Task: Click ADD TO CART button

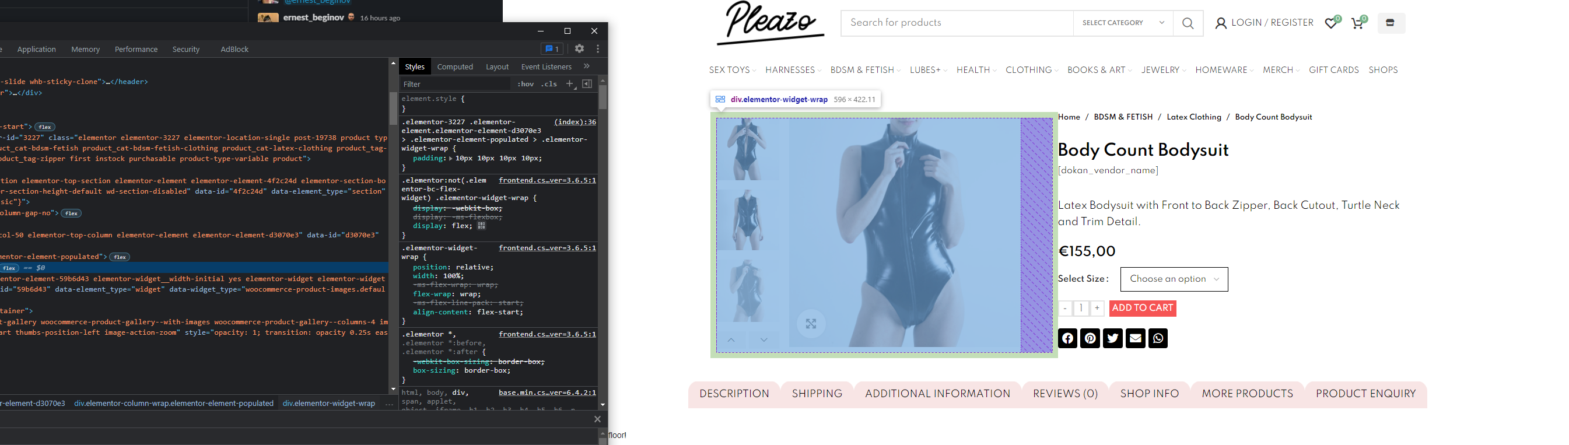Action: [x=1143, y=308]
